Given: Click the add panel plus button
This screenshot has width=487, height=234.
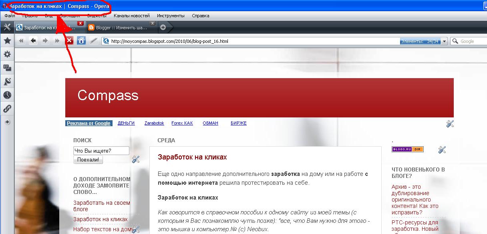Looking at the screenshot, I should (7, 122).
